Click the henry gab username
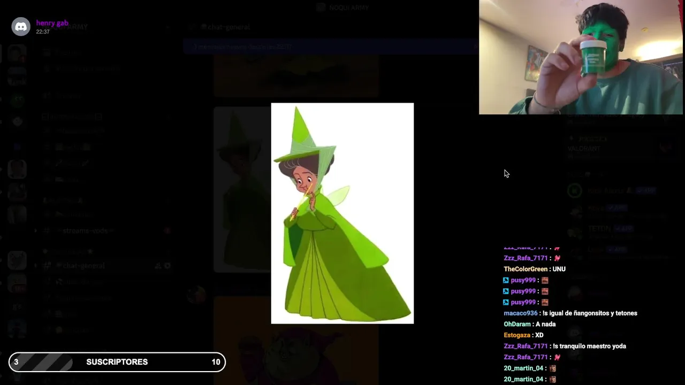The image size is (685, 385). pyautogui.click(x=52, y=24)
